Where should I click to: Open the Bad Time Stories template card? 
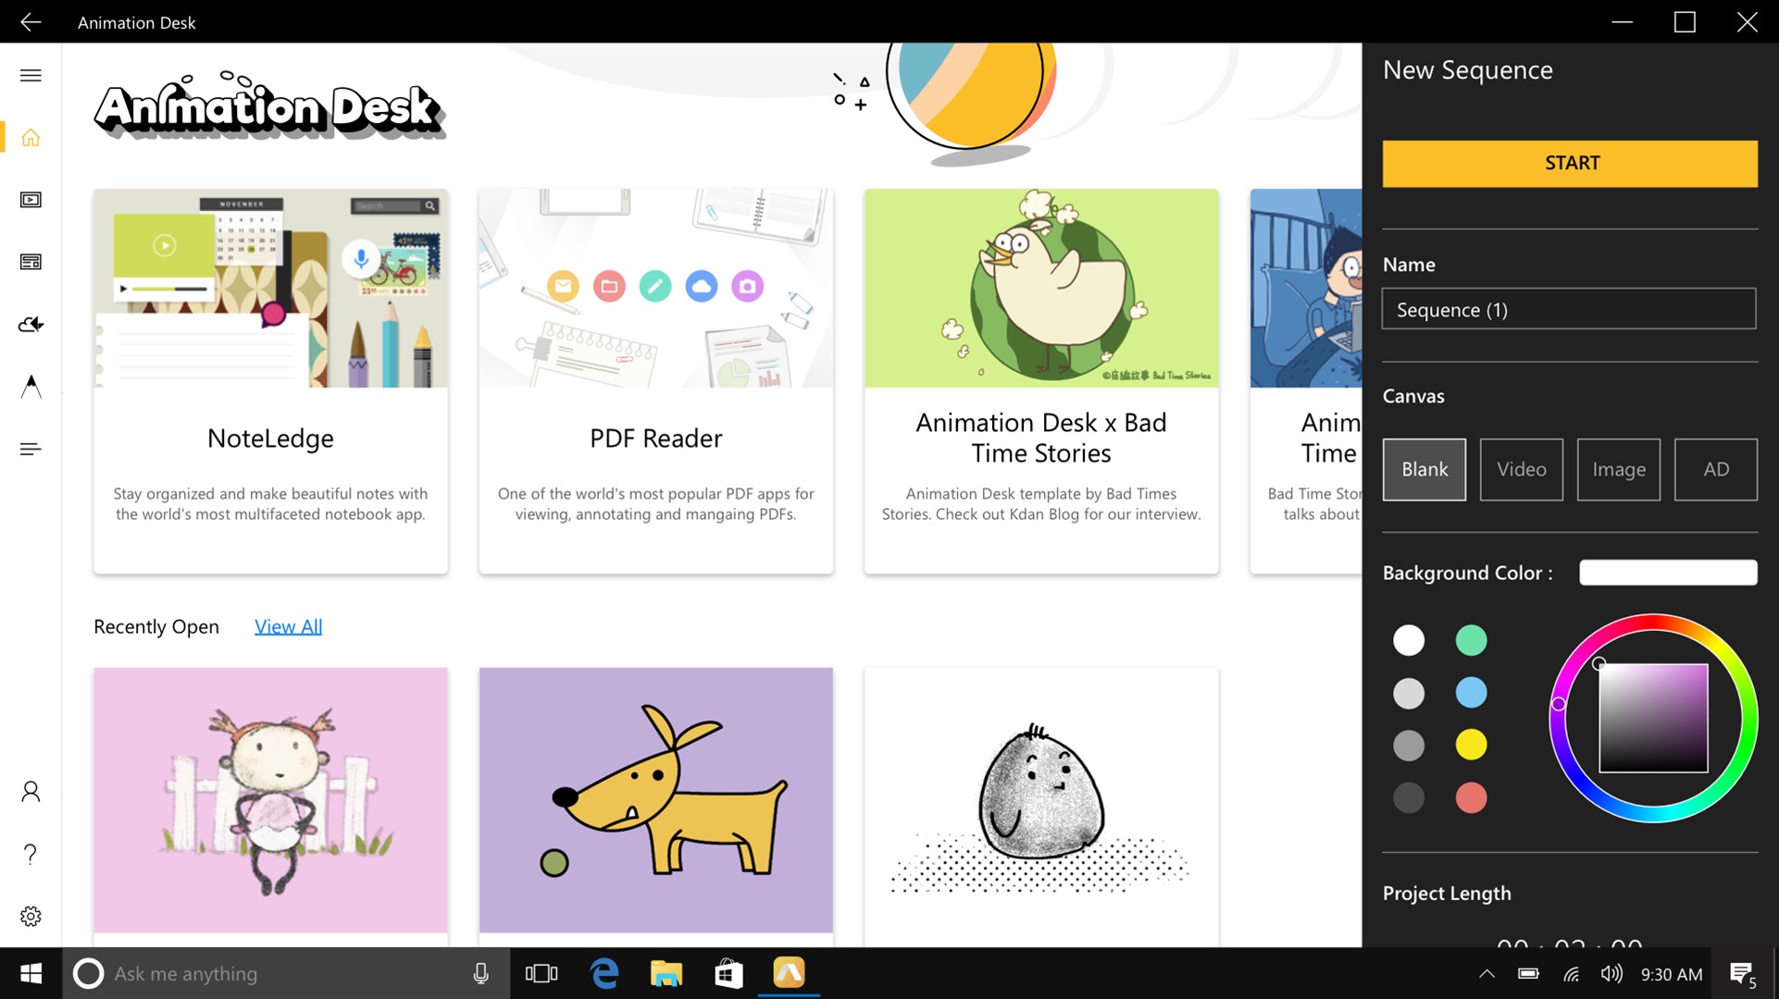click(1041, 381)
